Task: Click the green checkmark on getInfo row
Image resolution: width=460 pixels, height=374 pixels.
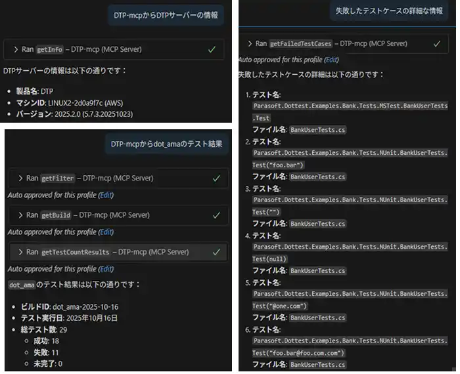Action: coord(212,49)
